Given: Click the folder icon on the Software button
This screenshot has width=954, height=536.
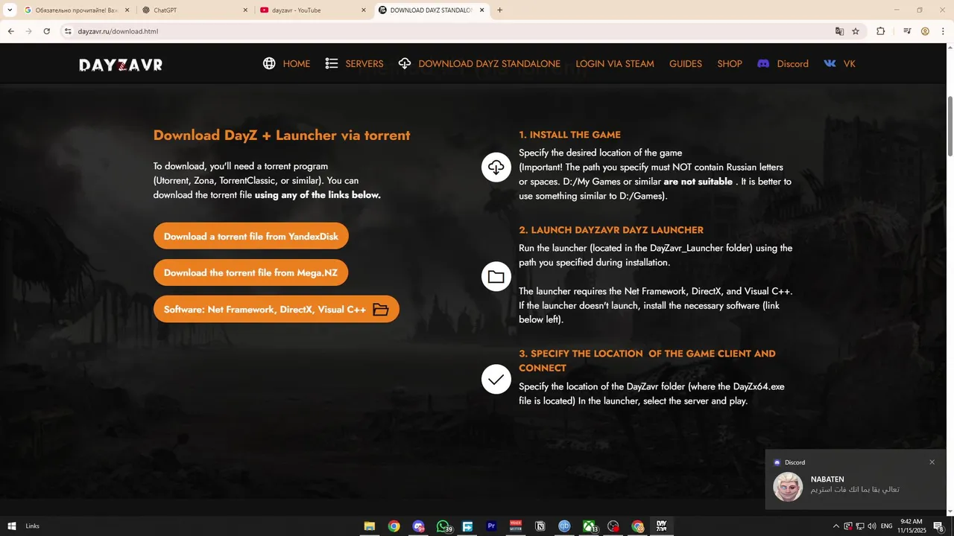Looking at the screenshot, I should [x=381, y=310].
